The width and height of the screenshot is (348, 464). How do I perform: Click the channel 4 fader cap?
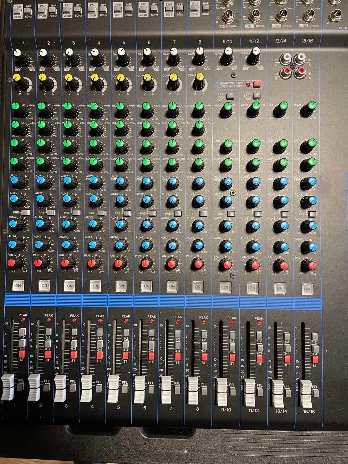(86, 388)
